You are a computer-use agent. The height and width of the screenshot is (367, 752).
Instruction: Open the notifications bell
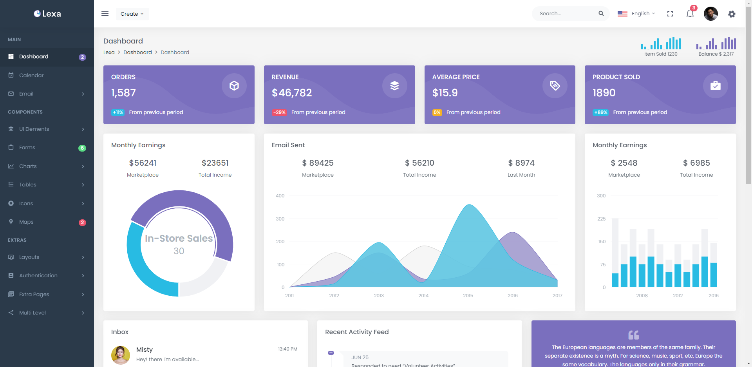[x=690, y=14]
